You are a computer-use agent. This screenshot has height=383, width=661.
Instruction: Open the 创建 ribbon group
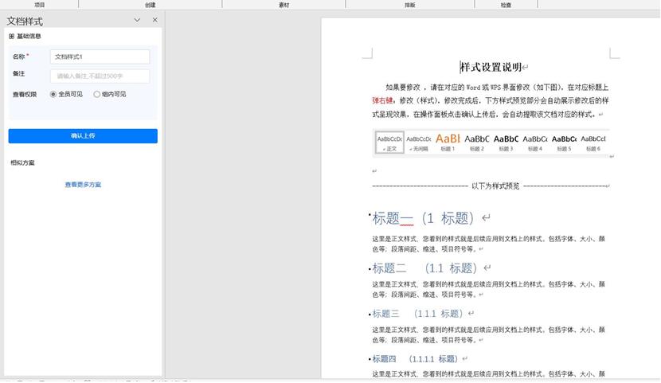pyautogui.click(x=150, y=5)
